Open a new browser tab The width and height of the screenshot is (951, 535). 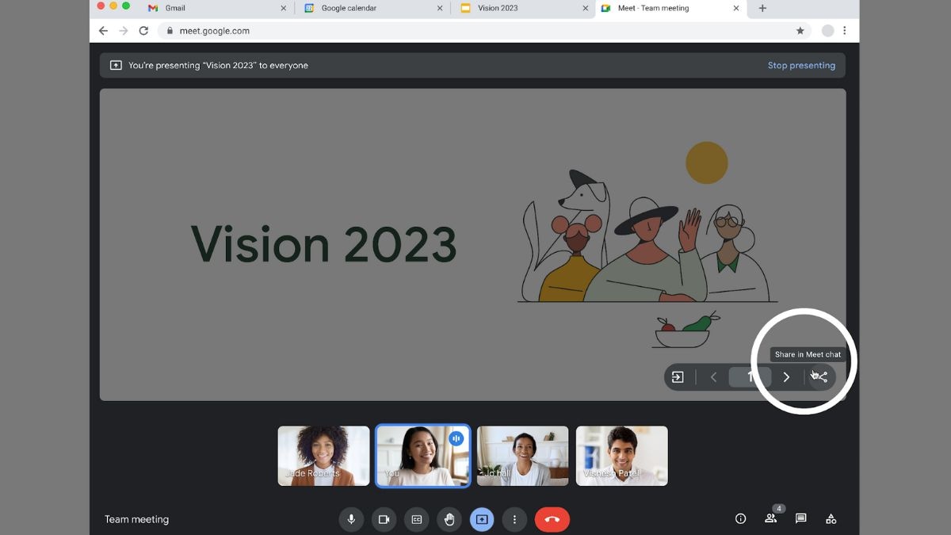coord(762,8)
